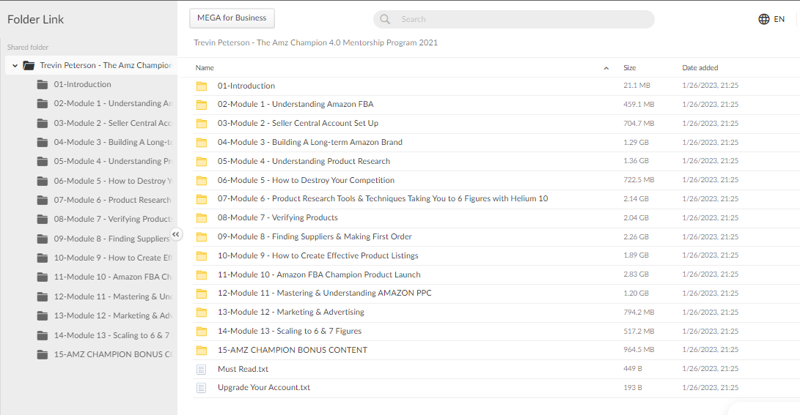Sort by the Size column header
800x415 pixels.
pos(630,68)
